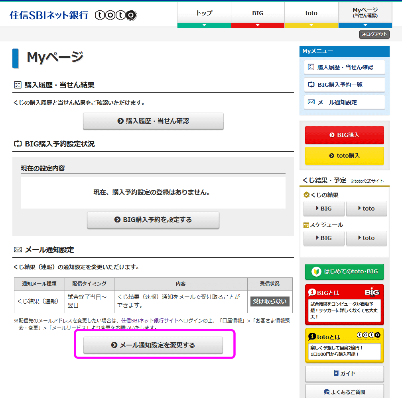
Task: Click the toto logo on totoとは banner
Action: (x=368, y=335)
